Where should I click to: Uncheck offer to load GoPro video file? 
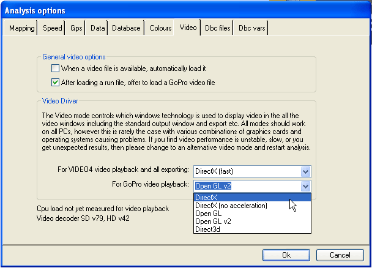point(56,83)
